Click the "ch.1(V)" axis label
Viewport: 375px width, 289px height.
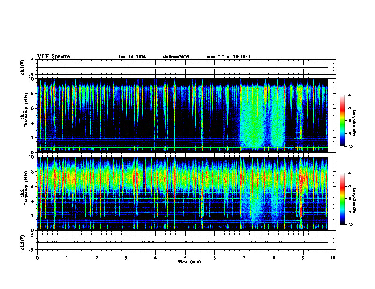22,67
